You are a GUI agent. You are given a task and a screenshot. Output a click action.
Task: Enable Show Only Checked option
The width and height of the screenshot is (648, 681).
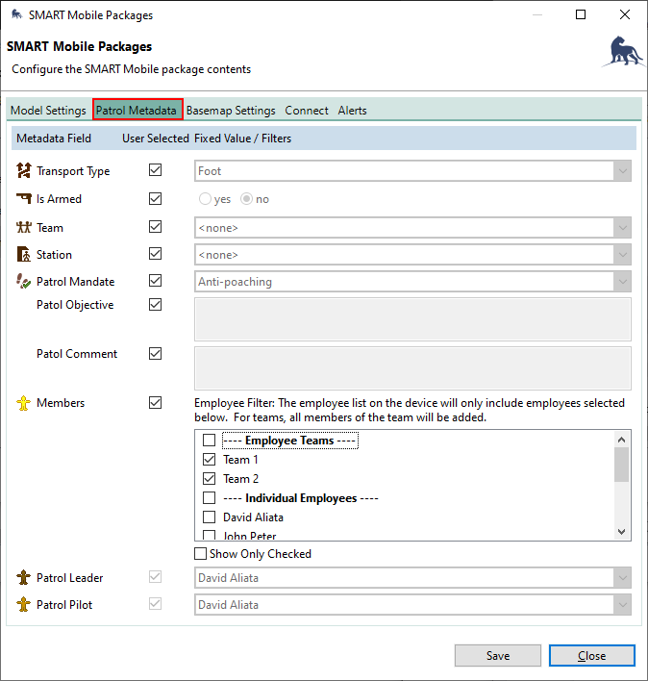coord(200,554)
